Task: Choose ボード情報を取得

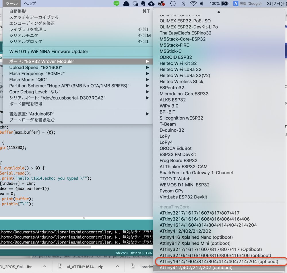Action: pyautogui.click(x=78, y=104)
